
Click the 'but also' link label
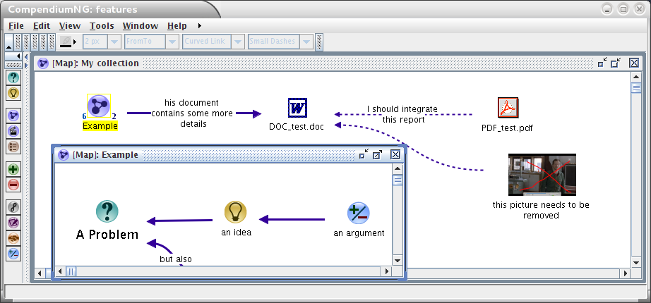point(176,259)
